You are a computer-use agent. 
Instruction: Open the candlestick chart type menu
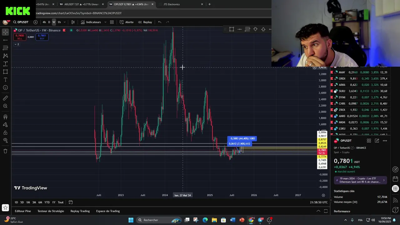[x=73, y=22]
